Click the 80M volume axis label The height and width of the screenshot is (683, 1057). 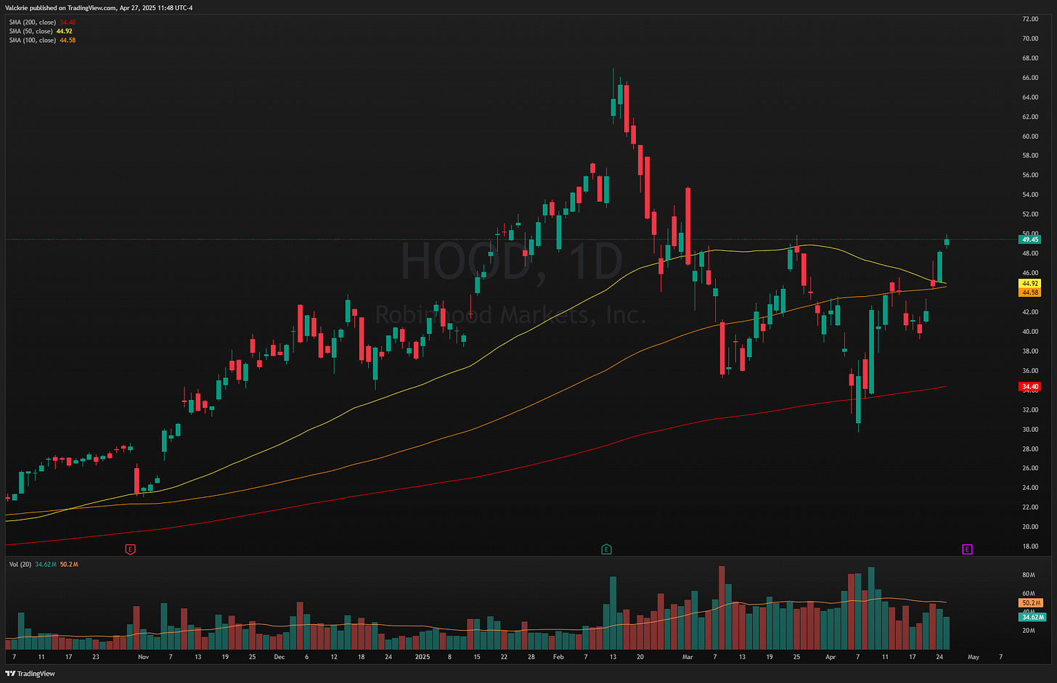tap(1028, 575)
